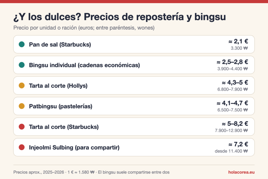The image size is (268, 179).
Task: Click the red dot beside Tarta al corte (Starbucks)
Action: pyautogui.click(x=22, y=127)
